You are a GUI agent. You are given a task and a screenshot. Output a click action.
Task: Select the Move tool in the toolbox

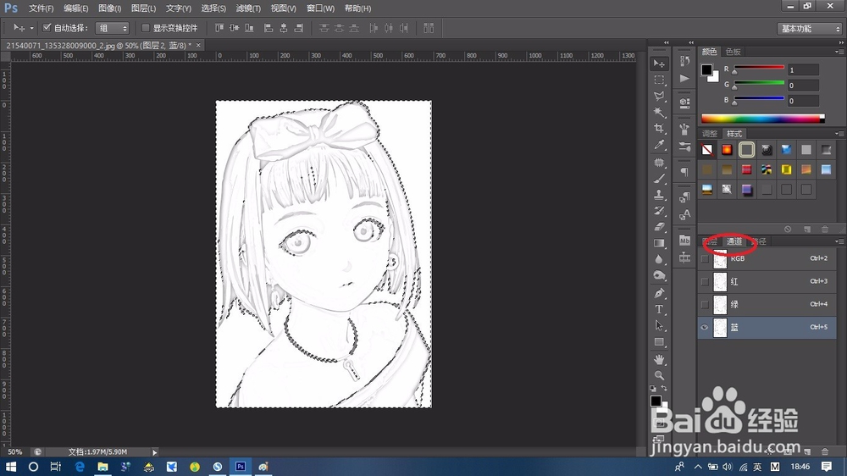[659, 64]
